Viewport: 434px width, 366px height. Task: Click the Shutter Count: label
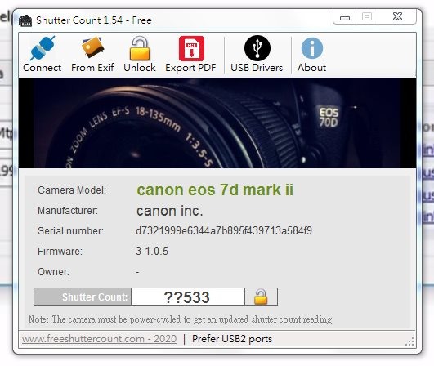tap(95, 297)
